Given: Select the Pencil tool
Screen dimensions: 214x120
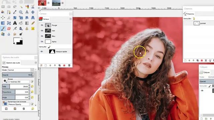Looking at the screenshot, I should click(33, 23).
